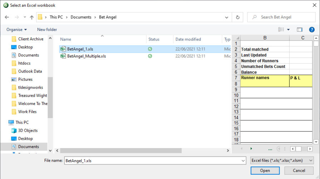Screen dimensions: 320x179
Task: Open the blue help icon
Action: [x=312, y=30]
